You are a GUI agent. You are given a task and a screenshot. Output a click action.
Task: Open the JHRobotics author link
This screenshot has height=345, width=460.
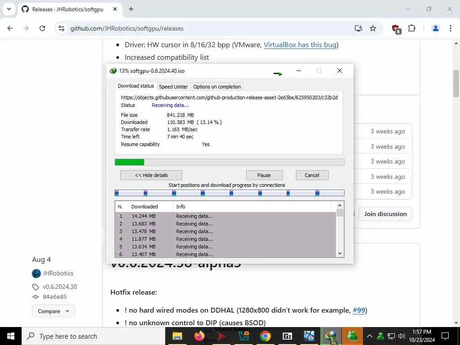(x=58, y=273)
